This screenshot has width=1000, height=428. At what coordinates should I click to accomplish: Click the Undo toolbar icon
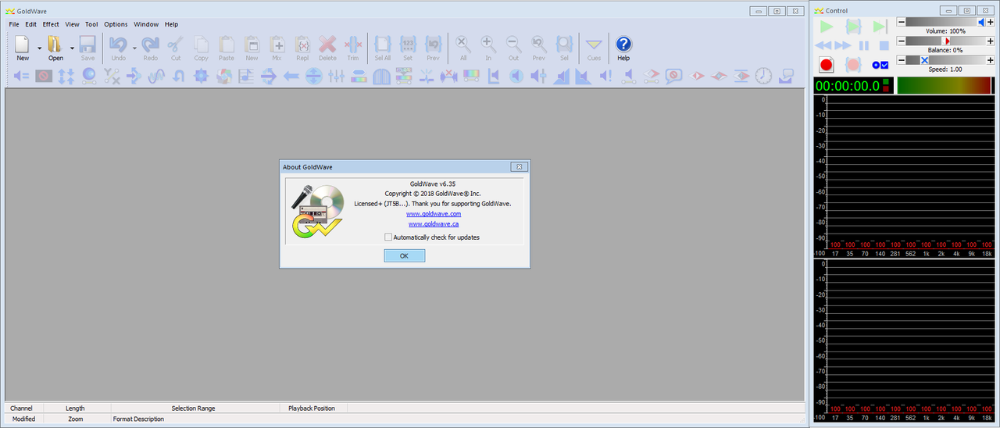118,44
